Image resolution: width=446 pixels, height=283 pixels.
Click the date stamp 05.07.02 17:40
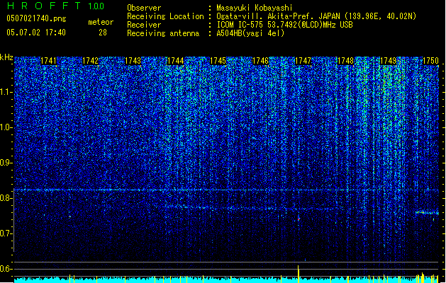tap(36, 33)
